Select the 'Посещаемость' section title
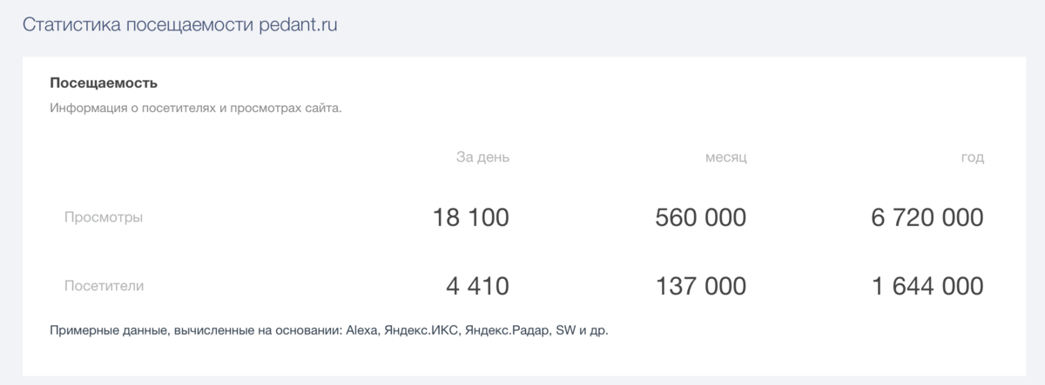The image size is (1045, 385). tap(104, 83)
